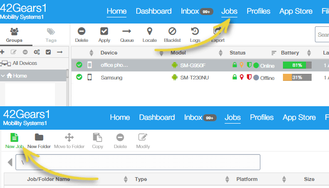Screen dimensions: 329x188
Task: Click the 31% battery bar
Action: (297, 77)
